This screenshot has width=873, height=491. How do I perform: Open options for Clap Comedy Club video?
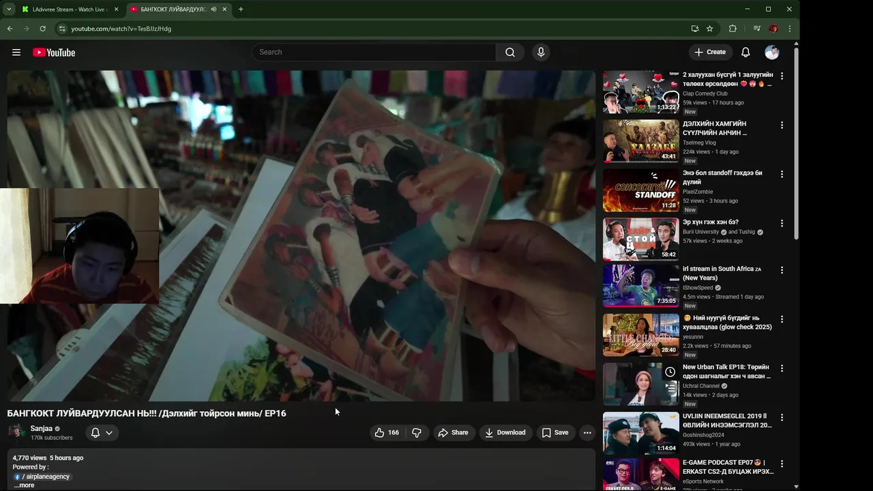782,76
